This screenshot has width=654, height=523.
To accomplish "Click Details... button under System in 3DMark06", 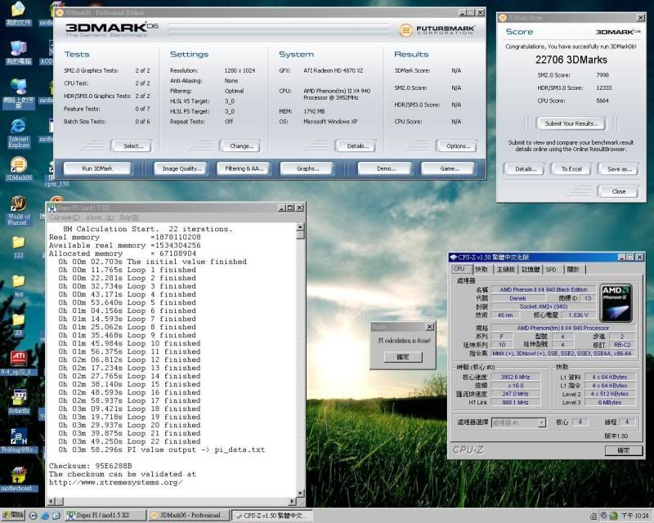I will tap(357, 146).
